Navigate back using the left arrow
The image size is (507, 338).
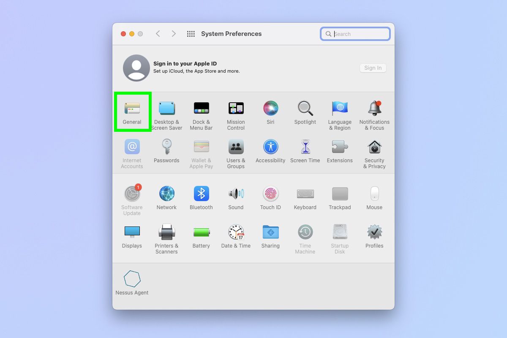158,33
